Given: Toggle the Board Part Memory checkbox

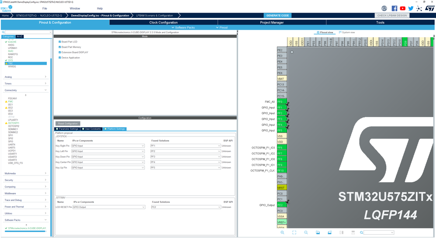Looking at the screenshot, I should coord(59,47).
